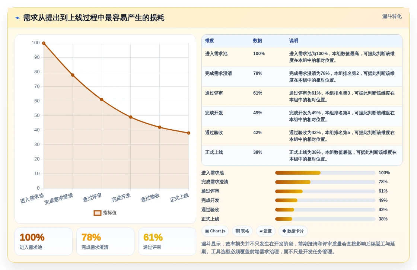The image size is (417, 270).
Task: Open the 78% 完成需求澄清 data card
Action: coord(105,242)
